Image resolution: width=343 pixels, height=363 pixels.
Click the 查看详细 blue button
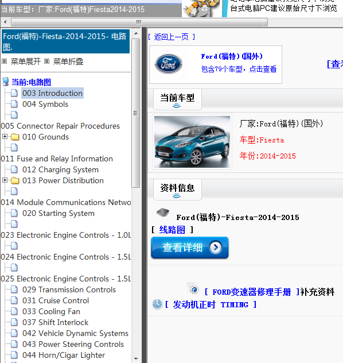coord(189,248)
